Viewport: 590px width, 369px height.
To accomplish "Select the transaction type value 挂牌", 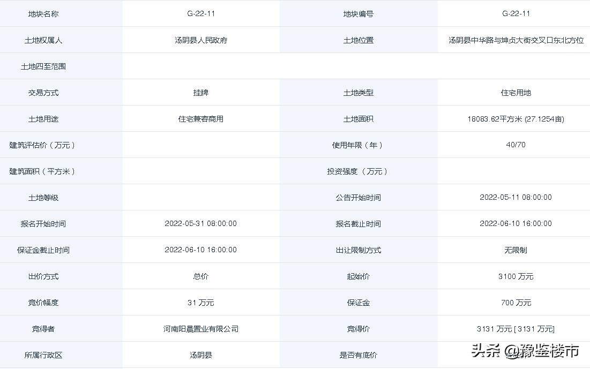I will (x=200, y=92).
